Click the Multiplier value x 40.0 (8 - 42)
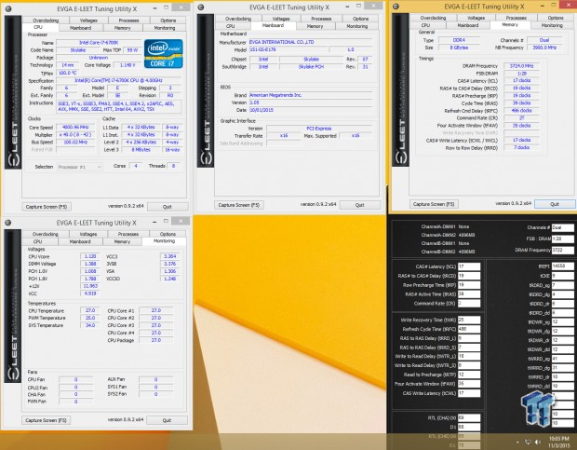The height and width of the screenshot is (450, 577). click(x=75, y=135)
